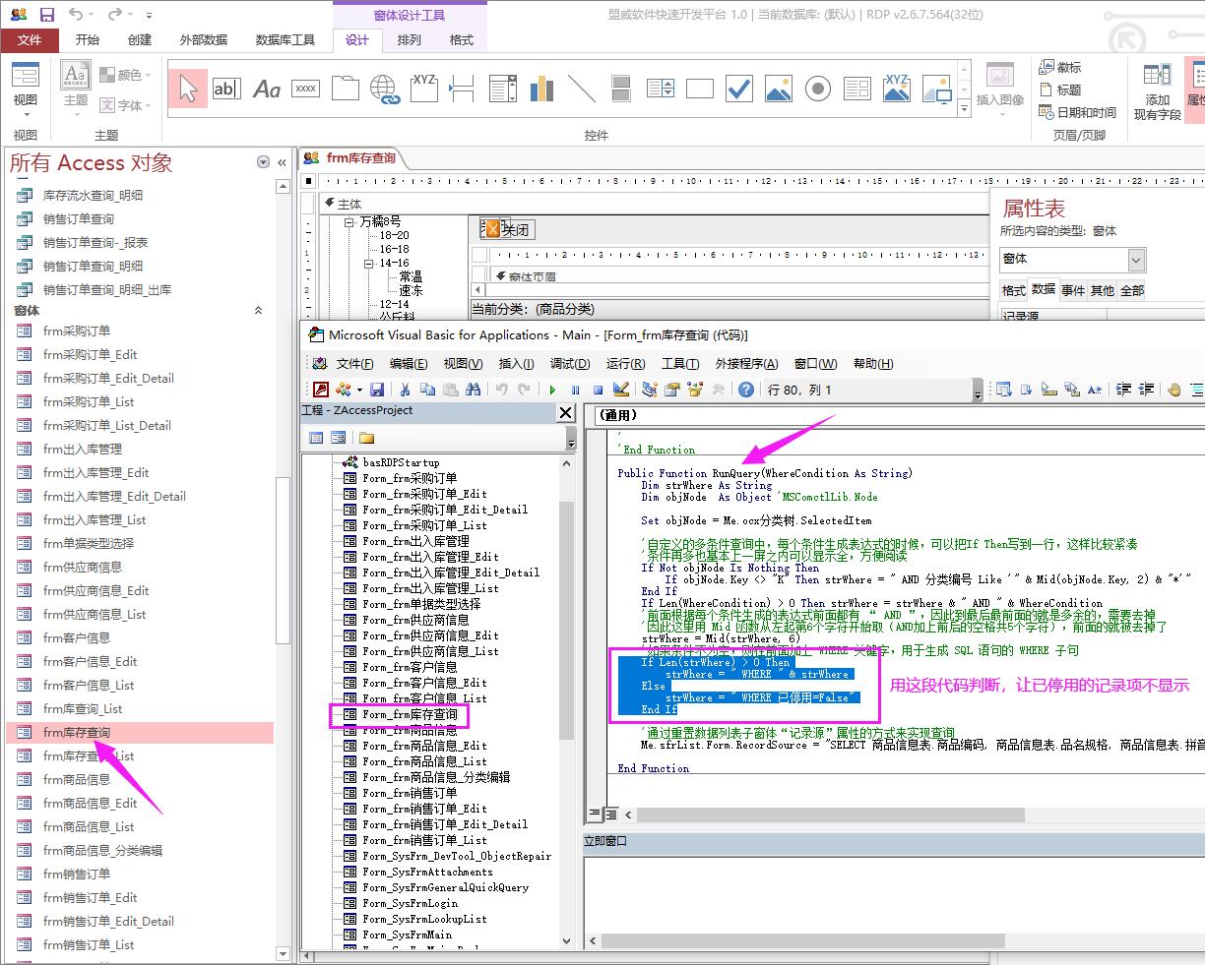Collapse the 万福8号 tree node
1205x965 pixels.
click(x=349, y=222)
